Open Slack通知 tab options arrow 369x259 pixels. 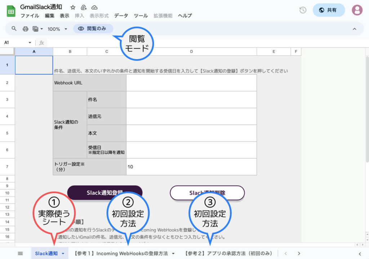(x=63, y=253)
